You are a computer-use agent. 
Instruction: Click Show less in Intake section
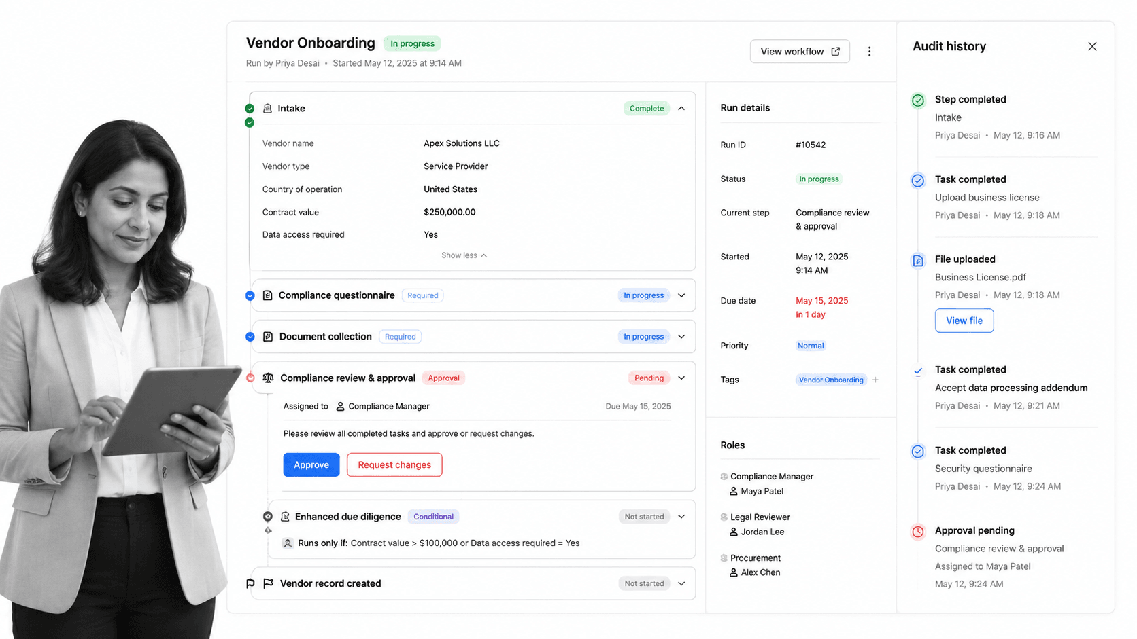coord(464,255)
